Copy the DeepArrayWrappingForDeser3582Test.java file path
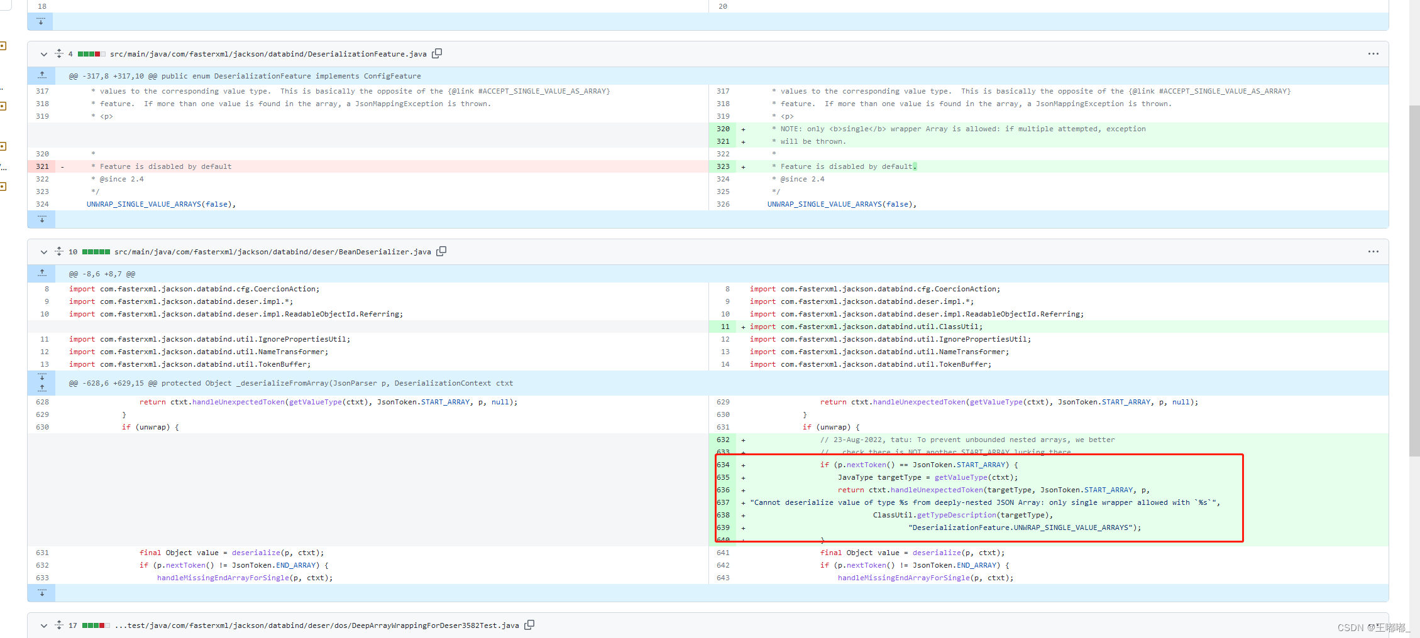The height and width of the screenshot is (638, 1420). click(x=529, y=625)
